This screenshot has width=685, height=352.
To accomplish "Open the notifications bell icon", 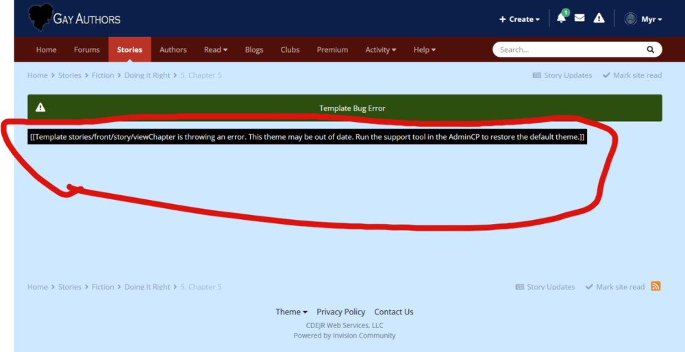I will (x=561, y=18).
